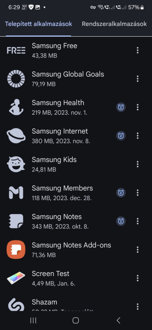The height and width of the screenshot is (330, 152).
Task: Expand options menu for Screen Test
Action: tap(138, 278)
